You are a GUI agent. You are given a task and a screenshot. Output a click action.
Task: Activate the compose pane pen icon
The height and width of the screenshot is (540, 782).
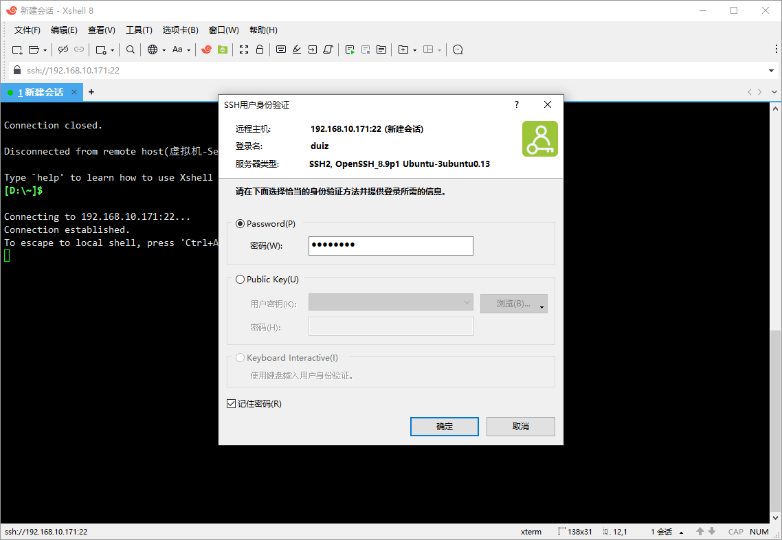click(296, 49)
